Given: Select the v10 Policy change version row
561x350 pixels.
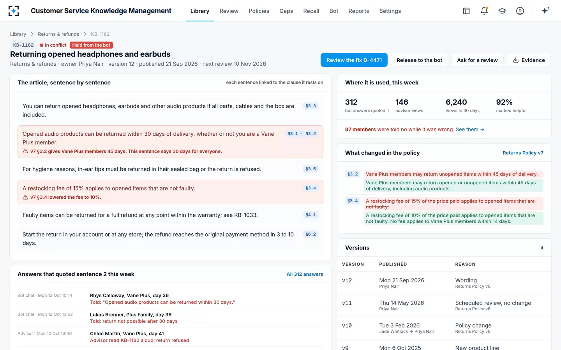Looking at the screenshot, I should [x=444, y=328].
